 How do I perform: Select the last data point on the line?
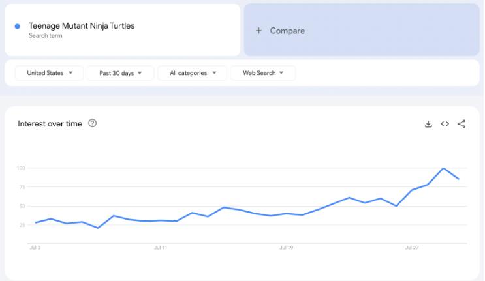(459, 179)
